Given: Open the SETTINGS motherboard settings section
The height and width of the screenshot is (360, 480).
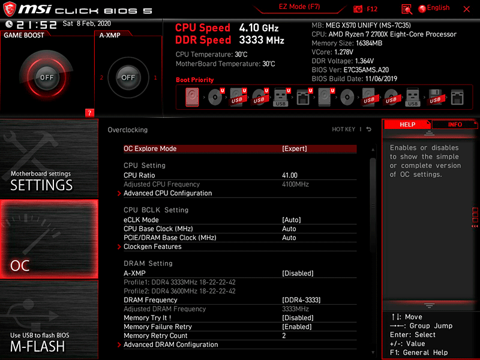Looking at the screenshot, I should (x=49, y=158).
